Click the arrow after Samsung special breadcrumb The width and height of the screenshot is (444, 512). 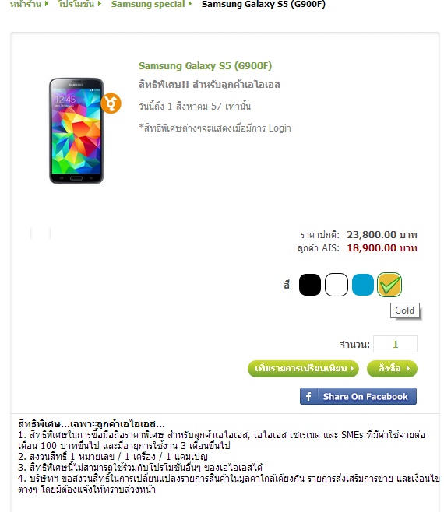pos(190,4)
